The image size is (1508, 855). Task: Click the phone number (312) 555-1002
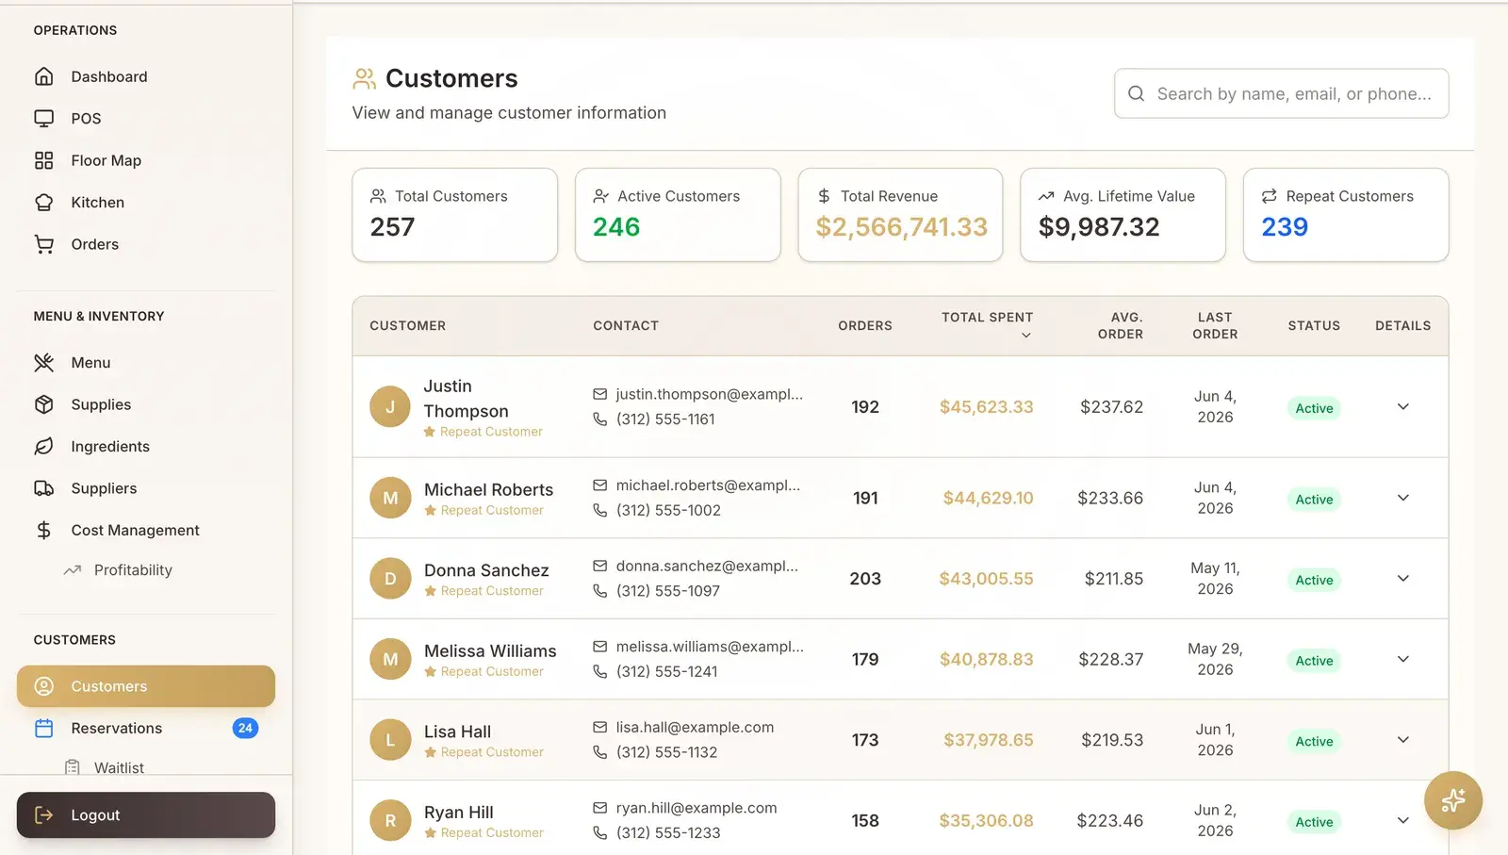point(668,511)
